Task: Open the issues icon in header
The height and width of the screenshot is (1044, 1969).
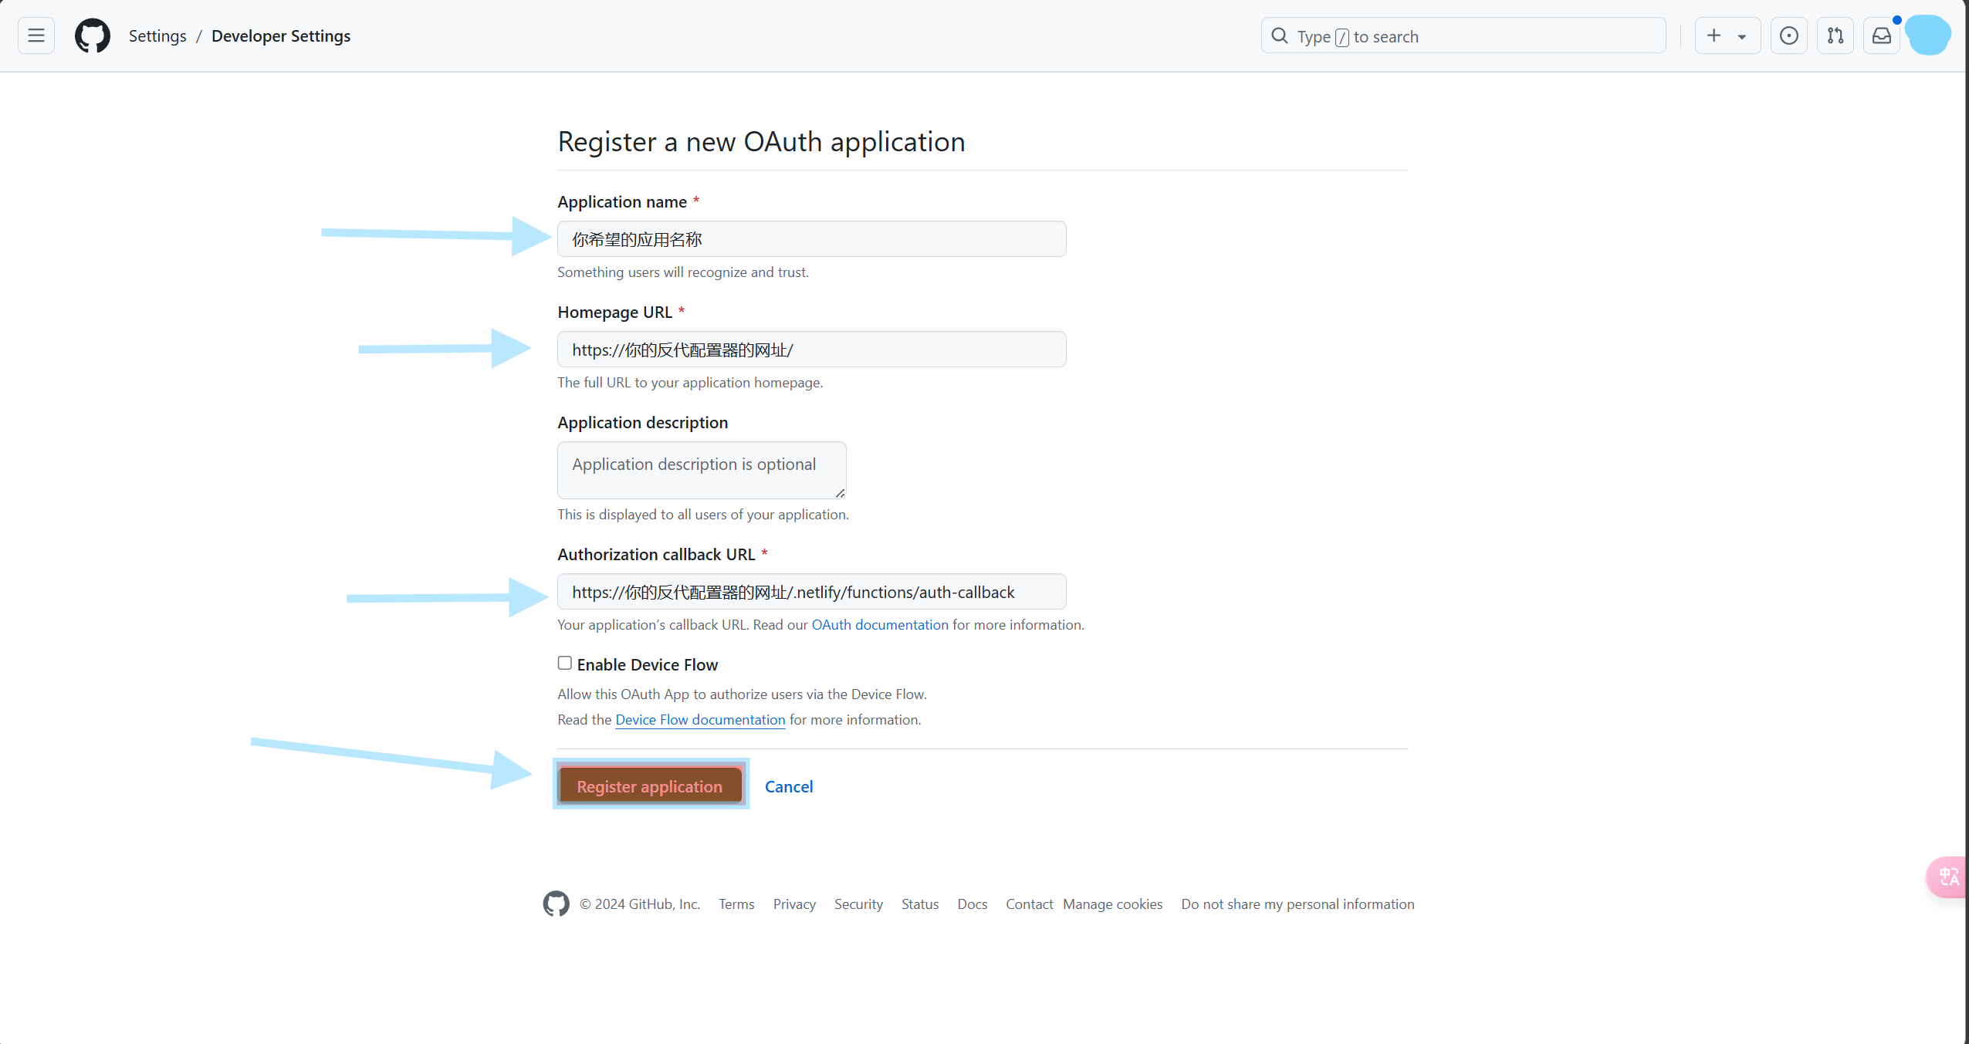Action: coord(1788,35)
